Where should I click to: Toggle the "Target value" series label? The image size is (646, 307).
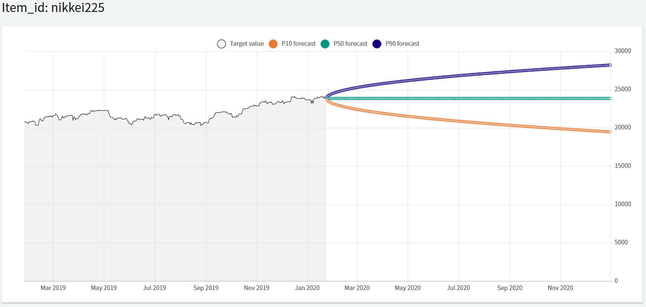[246, 43]
